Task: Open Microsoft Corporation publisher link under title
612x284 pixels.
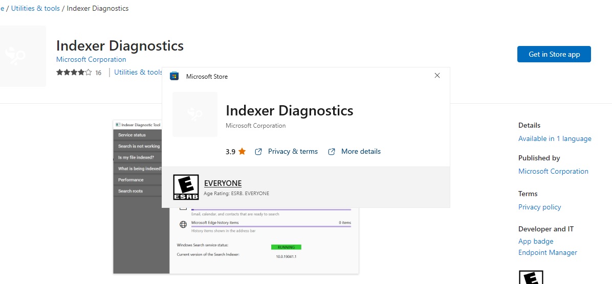Action: 91,59
